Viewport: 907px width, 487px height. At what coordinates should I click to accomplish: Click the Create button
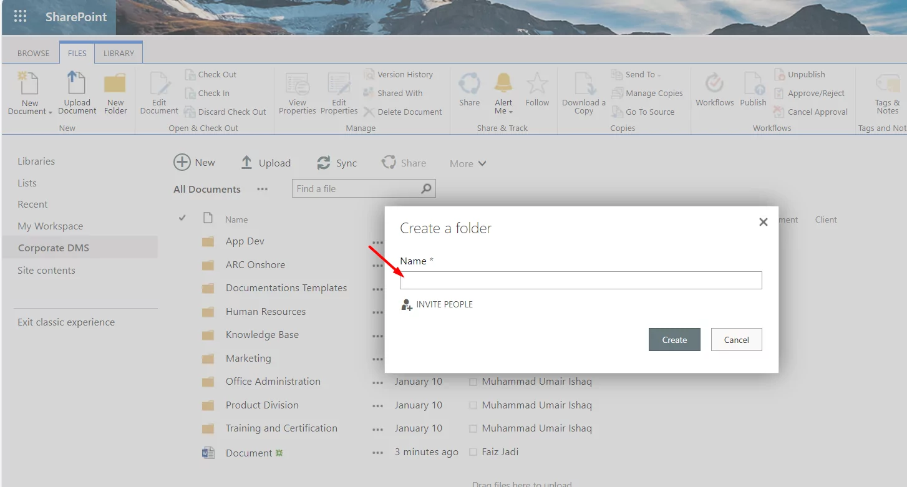[x=674, y=339]
